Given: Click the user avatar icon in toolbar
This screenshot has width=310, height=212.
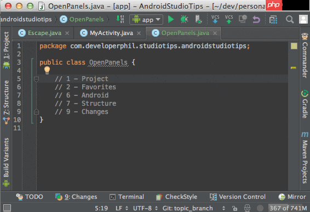Looking at the screenshot, I should [303, 19].
